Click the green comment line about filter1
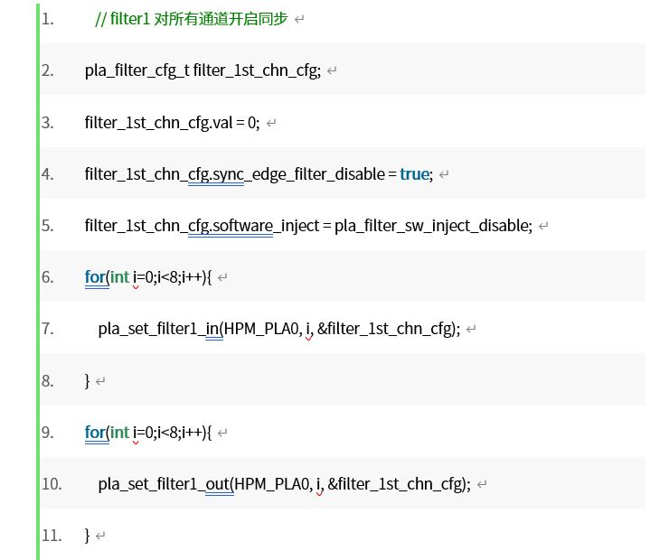Viewport: 650px width, 560px height. (191, 19)
